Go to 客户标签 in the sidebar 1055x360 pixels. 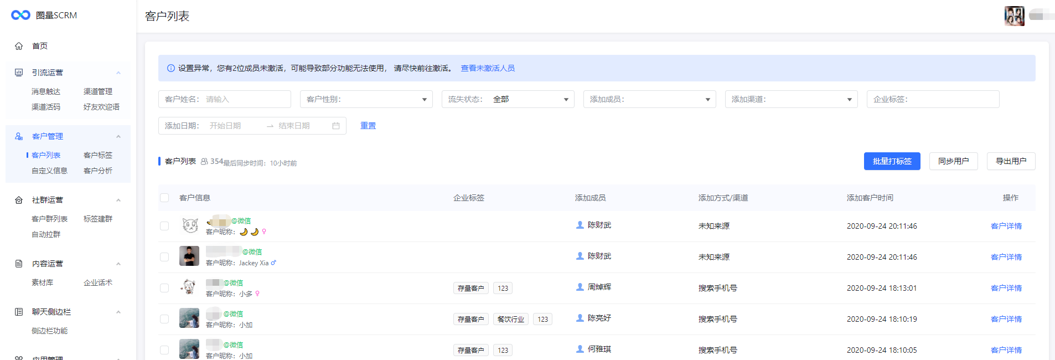pyautogui.click(x=98, y=155)
